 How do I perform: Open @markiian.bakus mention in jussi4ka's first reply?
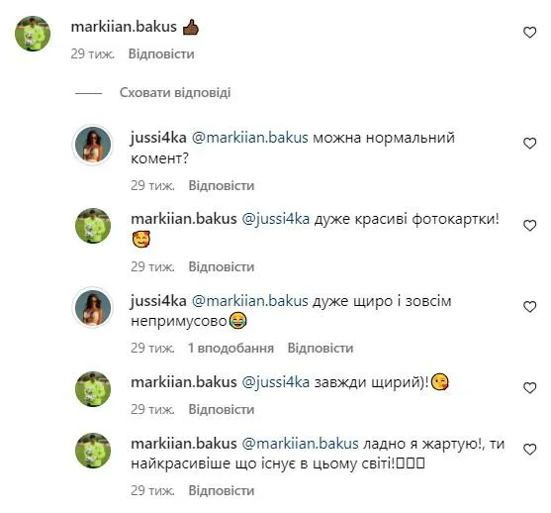pyautogui.click(x=250, y=138)
